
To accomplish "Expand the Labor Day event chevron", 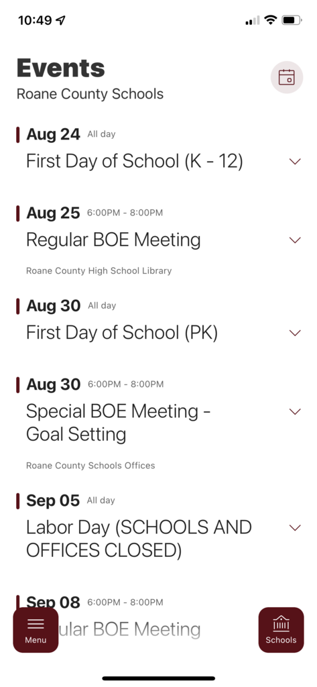I will [x=295, y=527].
